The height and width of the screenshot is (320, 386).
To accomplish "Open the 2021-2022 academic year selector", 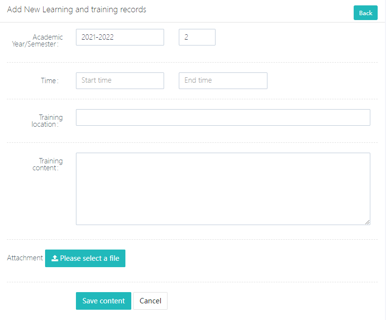I will 120,37.
